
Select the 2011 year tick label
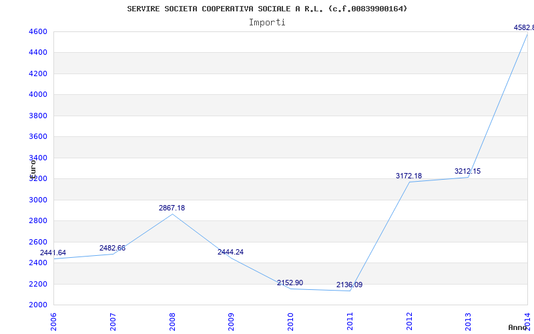350,322
